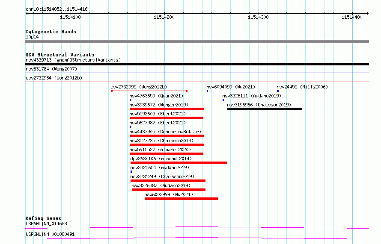Select the nsv3326111 blue variant marker
This screenshot has width=381, height=244.
[x=223, y=100]
